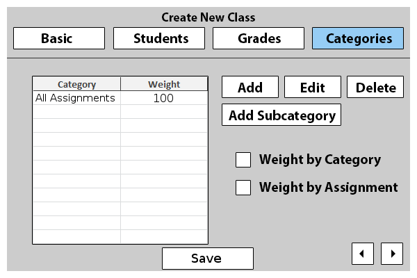Click the Weight by Assignment label
Viewport: 417px width, 278px height.
point(328,188)
